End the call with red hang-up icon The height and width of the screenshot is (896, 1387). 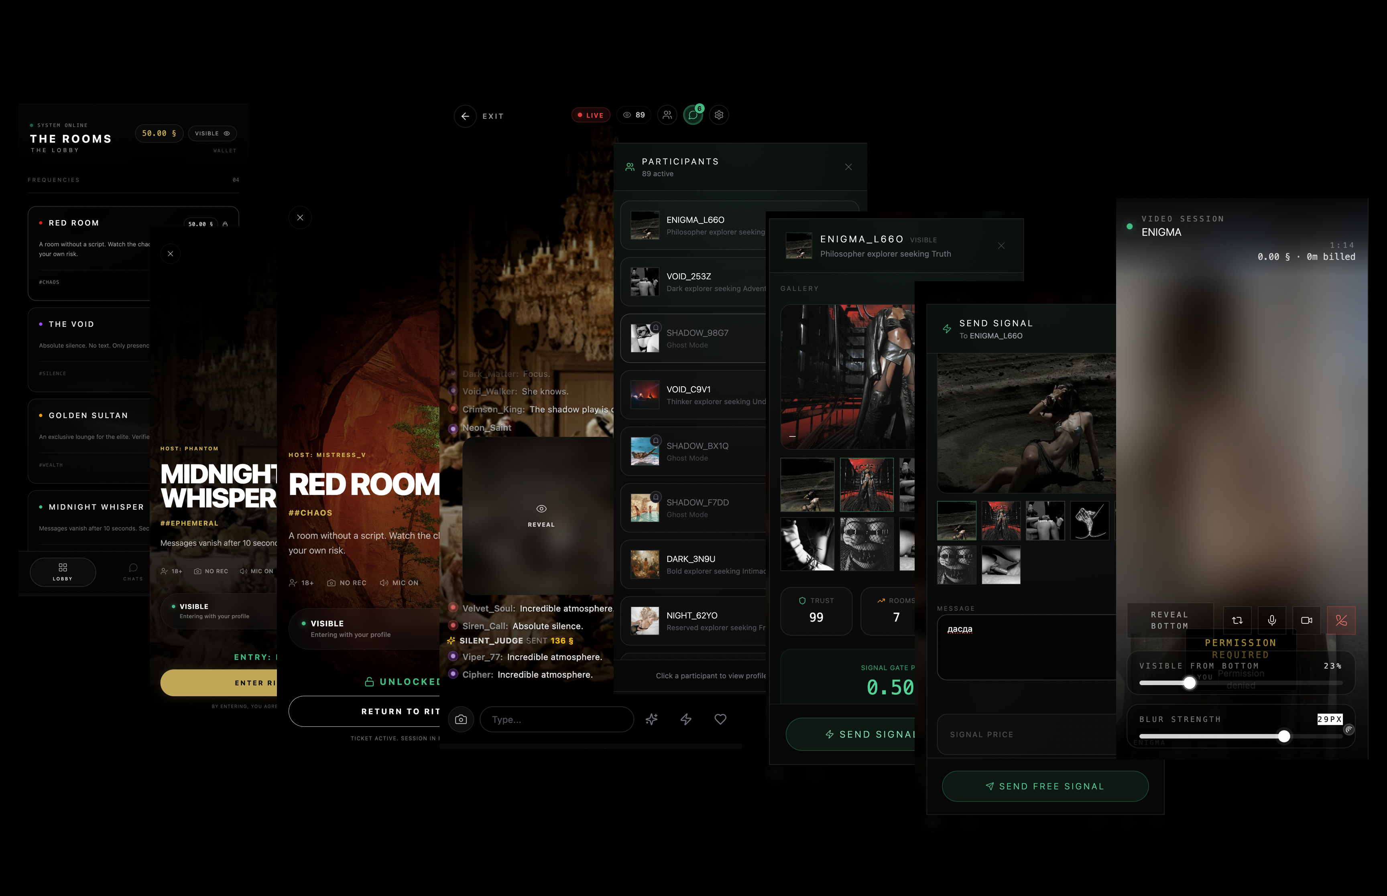1341,620
